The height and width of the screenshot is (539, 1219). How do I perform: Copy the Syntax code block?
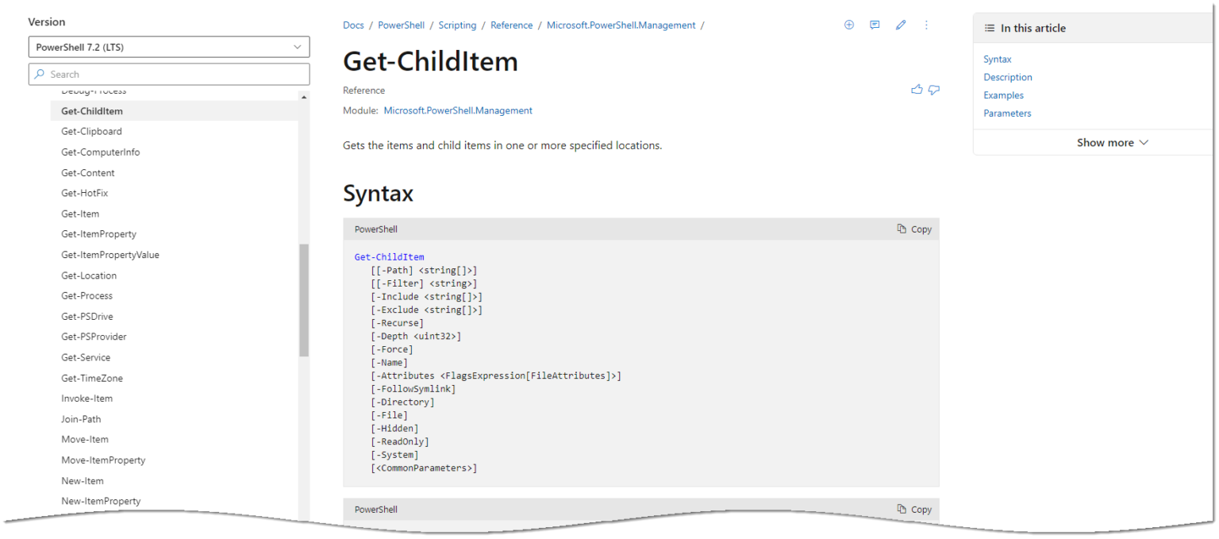[x=914, y=229]
